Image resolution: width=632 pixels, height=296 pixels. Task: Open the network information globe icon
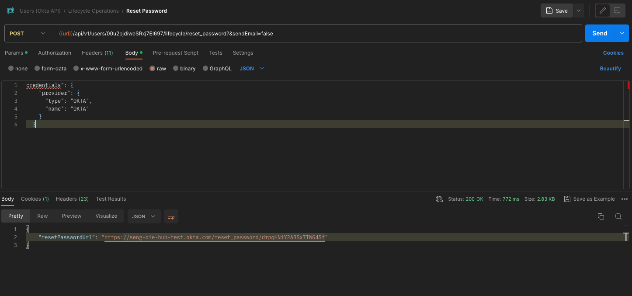pos(439,198)
